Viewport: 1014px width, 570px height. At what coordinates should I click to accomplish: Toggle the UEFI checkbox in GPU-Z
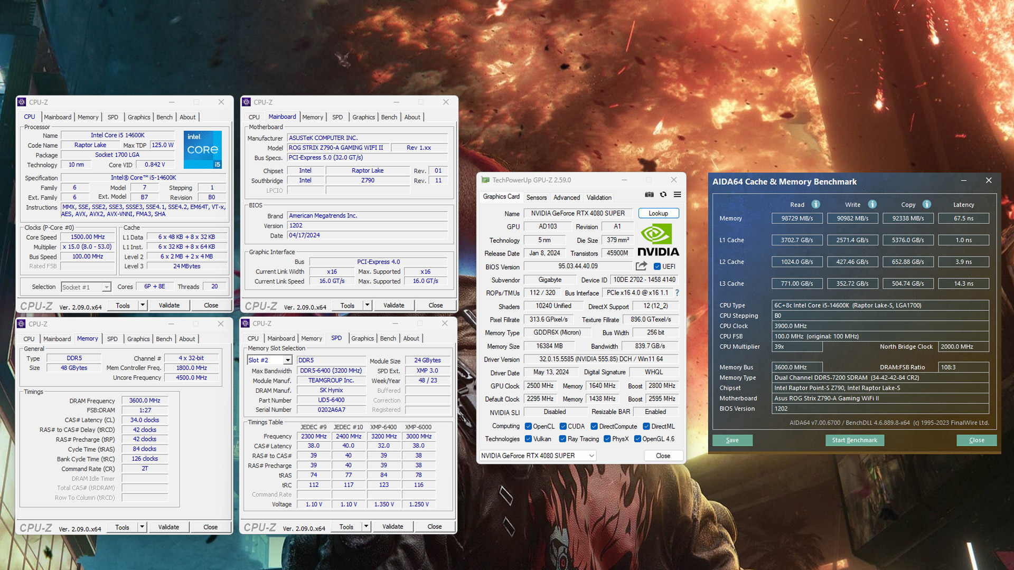pyautogui.click(x=657, y=267)
